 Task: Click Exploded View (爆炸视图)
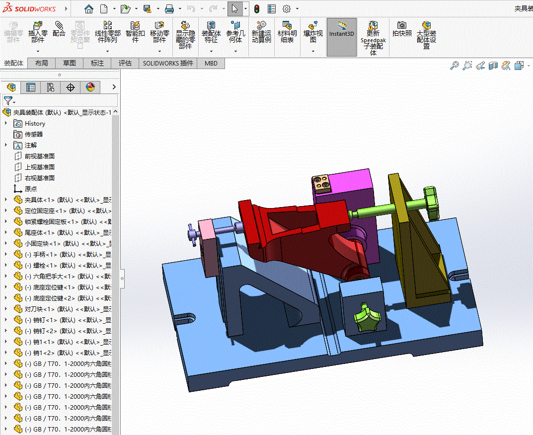click(x=313, y=33)
